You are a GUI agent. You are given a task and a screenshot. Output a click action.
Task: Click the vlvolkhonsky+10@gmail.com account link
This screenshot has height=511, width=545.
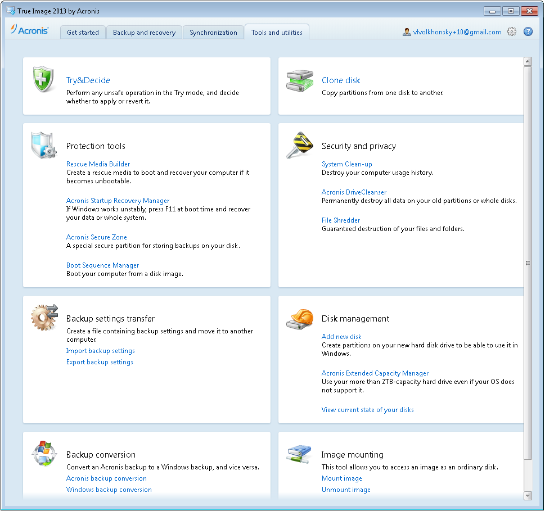coord(457,32)
